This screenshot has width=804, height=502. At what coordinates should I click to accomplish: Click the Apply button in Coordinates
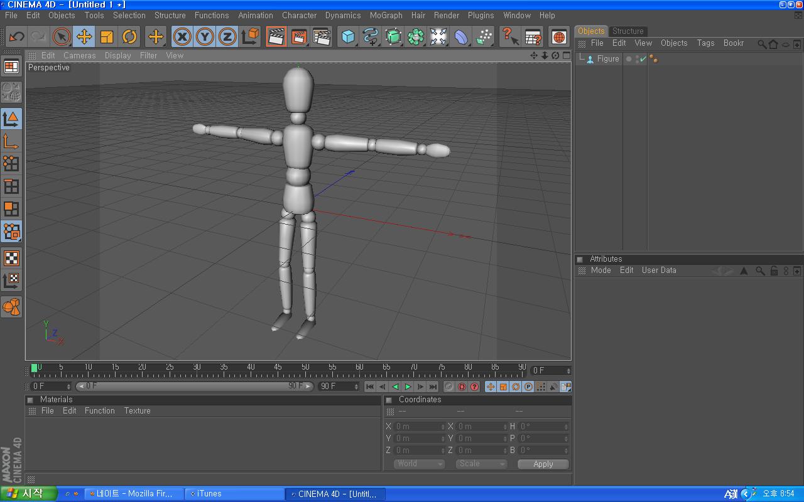543,464
